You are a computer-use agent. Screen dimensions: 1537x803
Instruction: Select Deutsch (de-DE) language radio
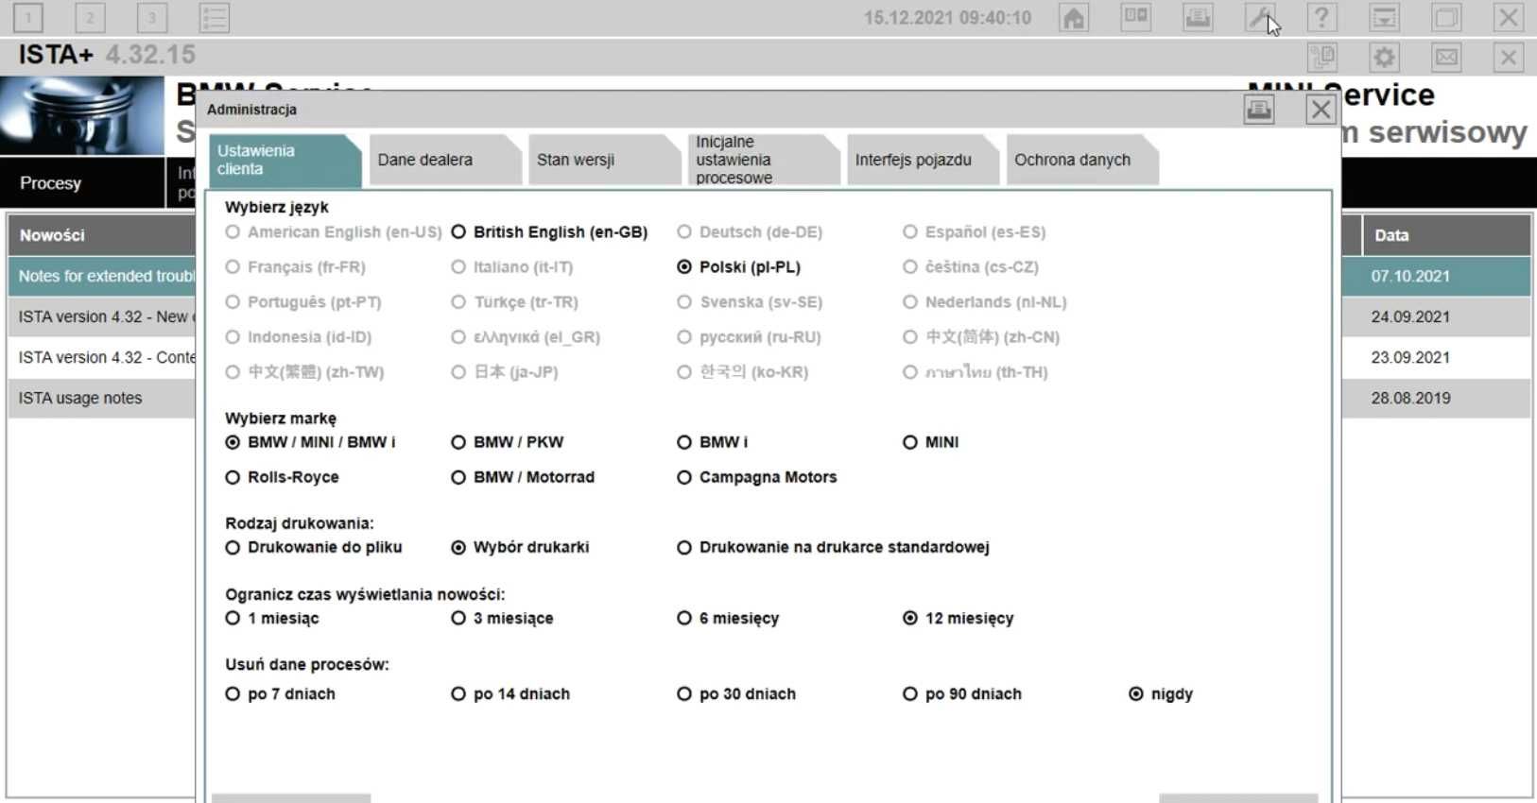pos(751,232)
